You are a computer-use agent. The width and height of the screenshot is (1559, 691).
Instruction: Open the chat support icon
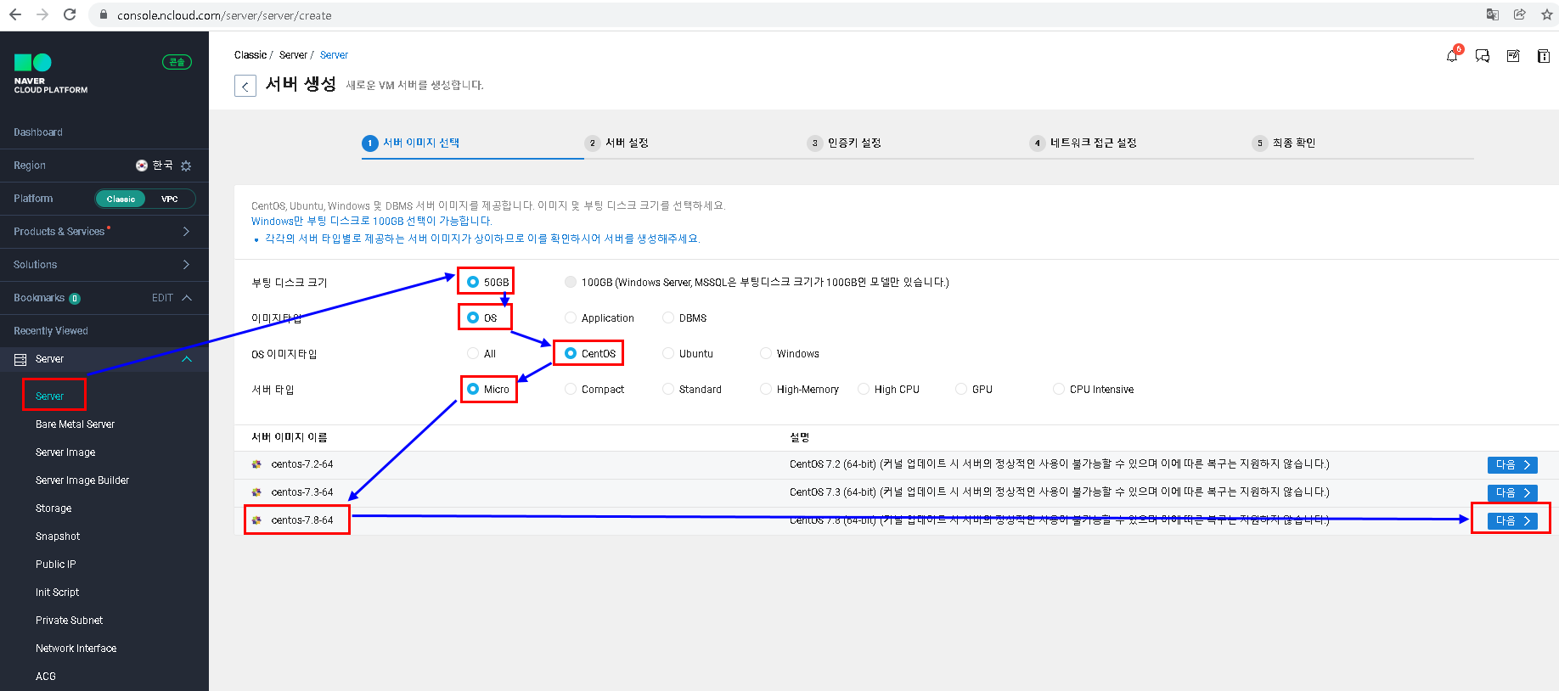click(1483, 56)
